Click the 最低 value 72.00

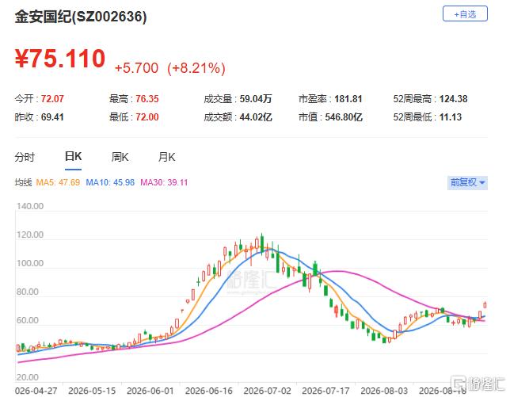click(x=147, y=116)
